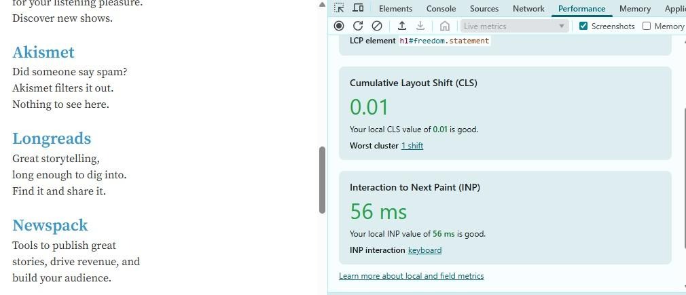Open the Memory tab in DevTools
686x295 pixels.
pyautogui.click(x=635, y=9)
